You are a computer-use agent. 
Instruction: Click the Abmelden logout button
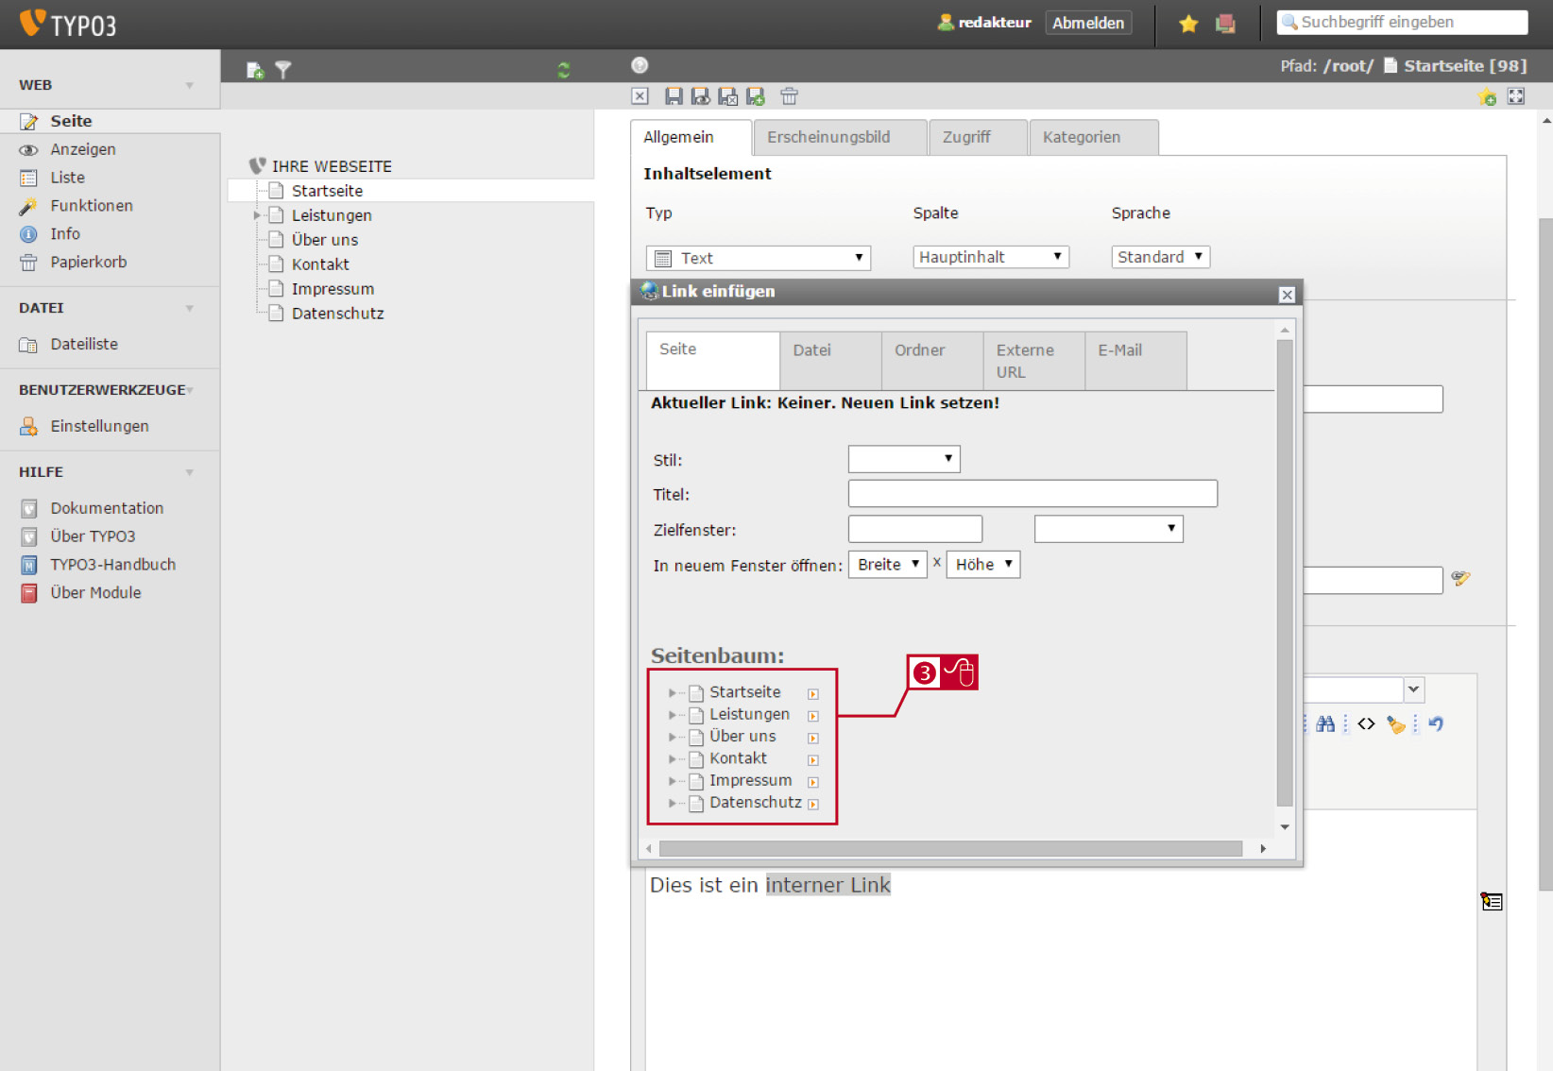pos(1088,23)
